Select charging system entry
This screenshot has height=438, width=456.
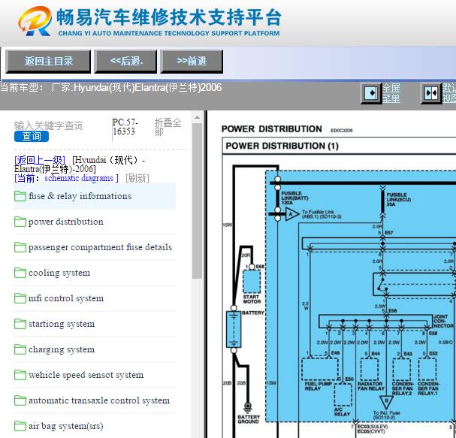(x=62, y=349)
